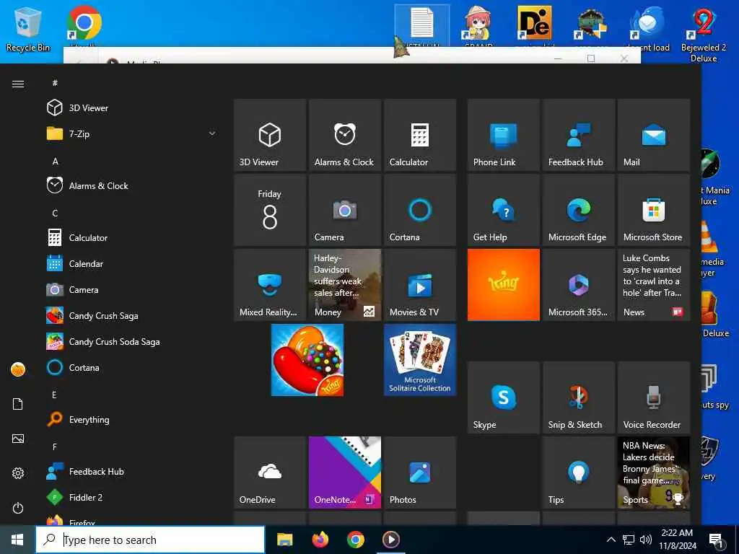739x554 pixels.
Task: Open the Phone Link tile
Action: pyautogui.click(x=503, y=135)
